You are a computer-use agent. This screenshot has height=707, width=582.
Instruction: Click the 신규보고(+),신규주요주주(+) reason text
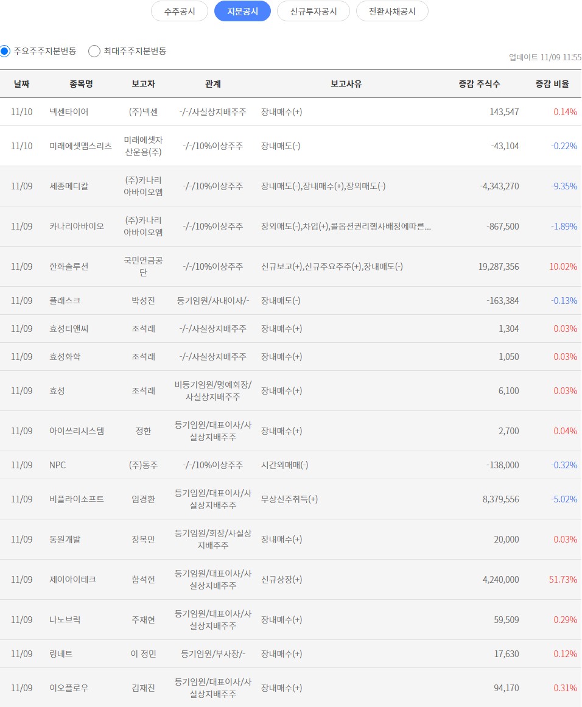click(332, 267)
